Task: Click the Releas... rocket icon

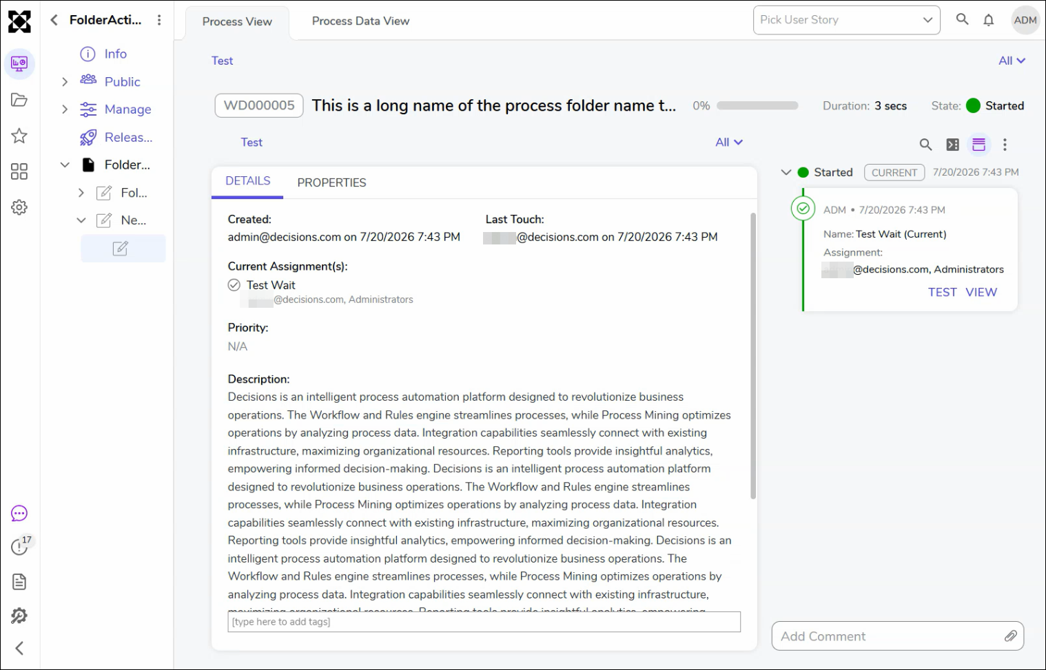Action: (88, 137)
